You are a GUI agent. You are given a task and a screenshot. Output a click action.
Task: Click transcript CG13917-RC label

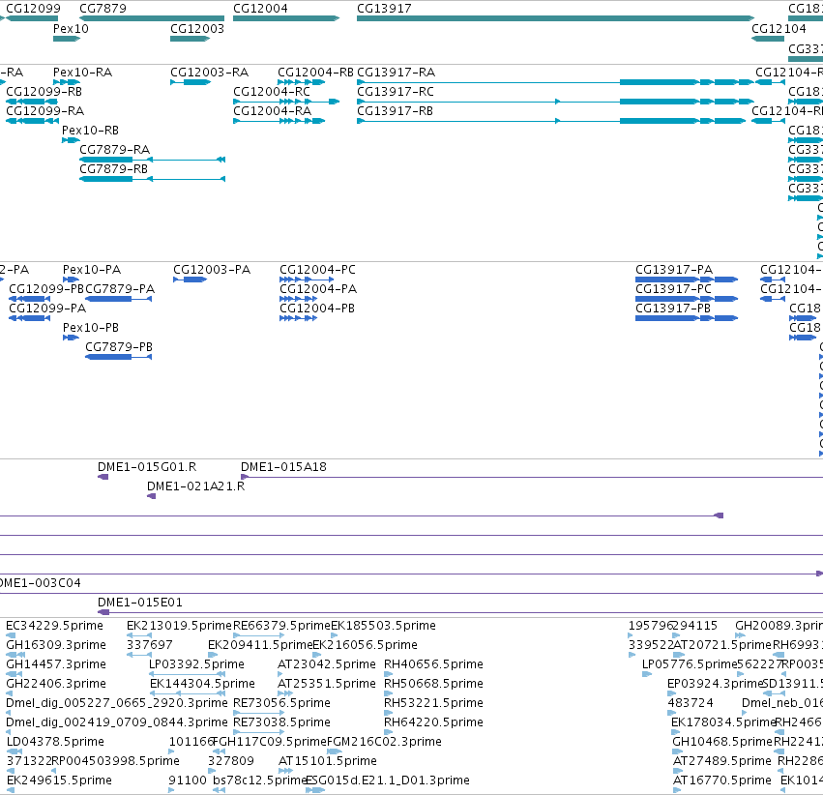pyautogui.click(x=396, y=91)
